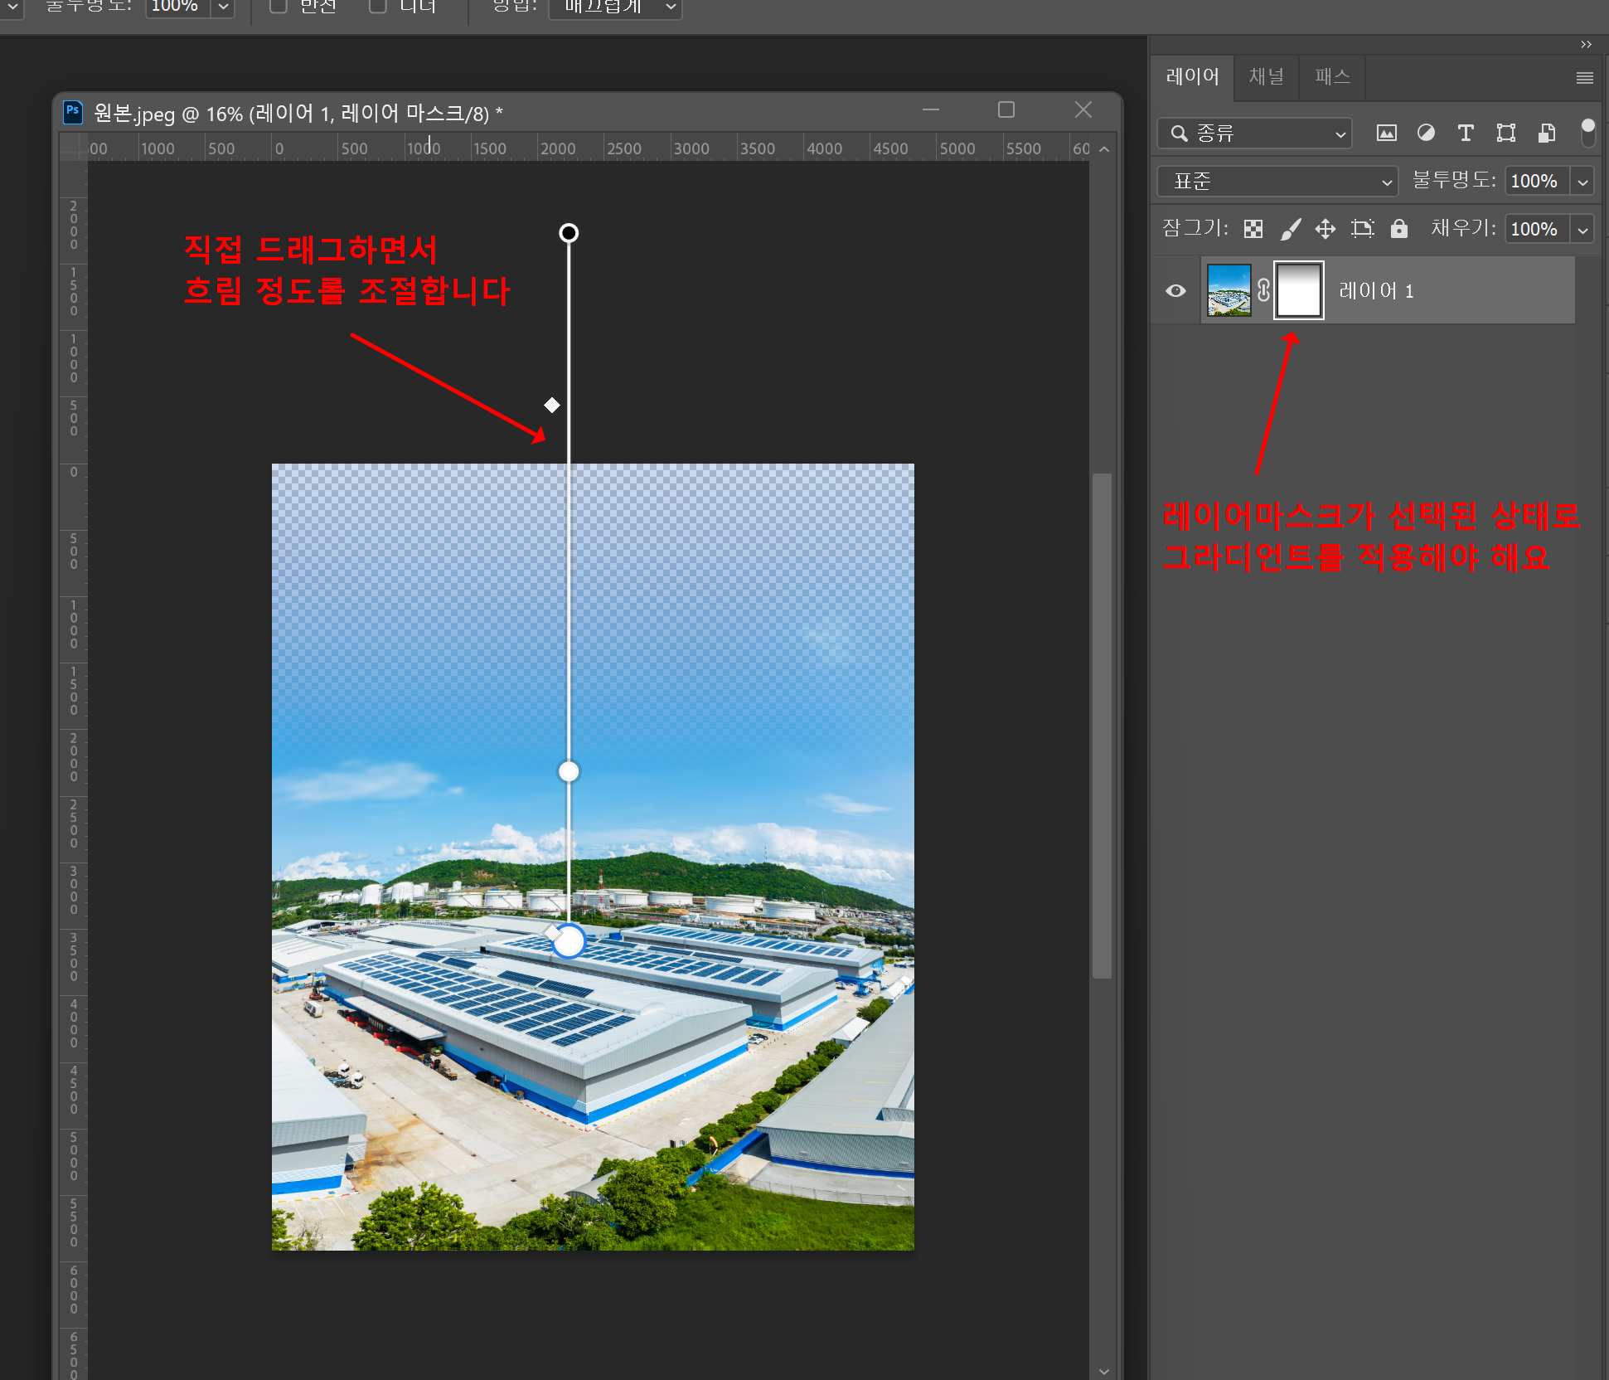The image size is (1609, 1380).
Task: Select the gradient layer mask thumbnail
Action: [1298, 290]
